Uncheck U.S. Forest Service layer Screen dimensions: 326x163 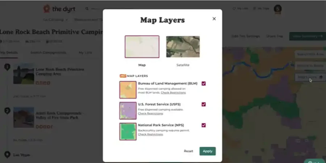coord(204,104)
